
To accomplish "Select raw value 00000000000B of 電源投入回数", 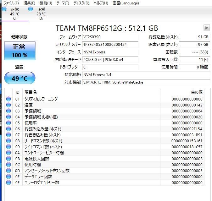I will tap(187, 159).
